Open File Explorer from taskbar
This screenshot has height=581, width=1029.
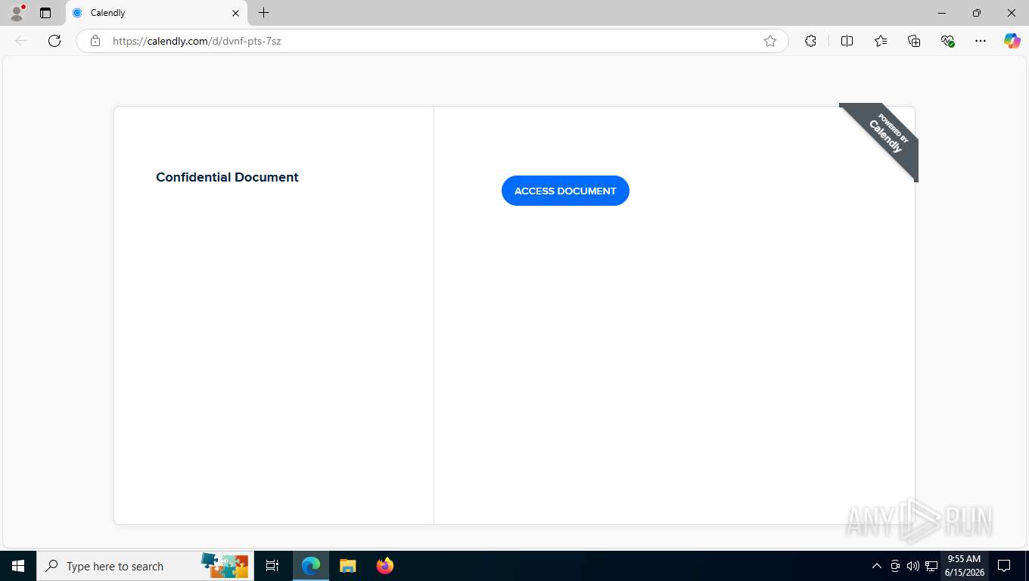[x=347, y=566]
